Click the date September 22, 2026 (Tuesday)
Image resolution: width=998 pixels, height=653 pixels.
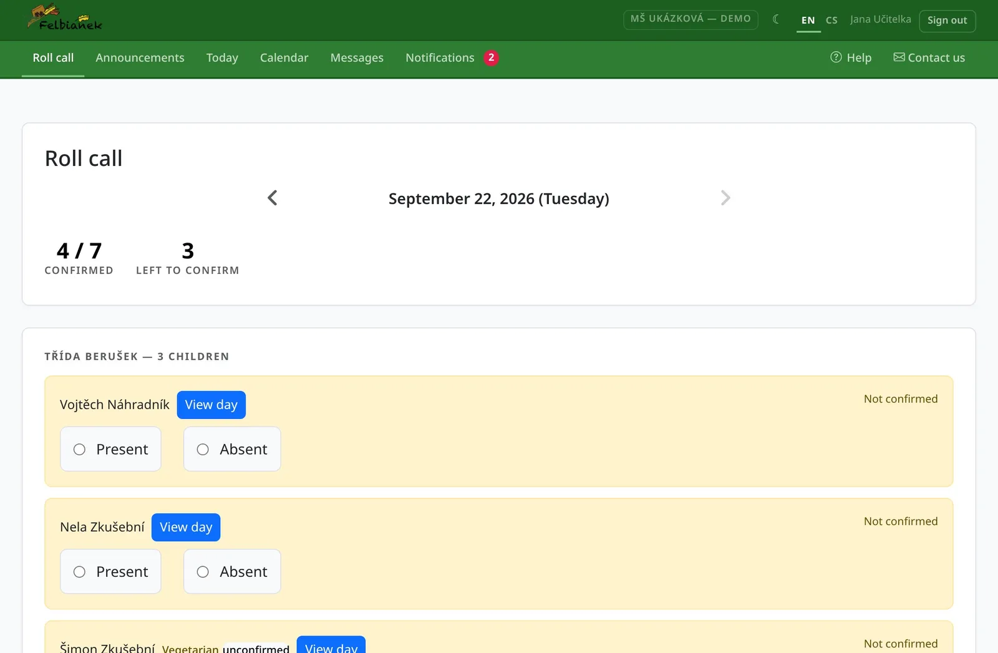pos(499,198)
